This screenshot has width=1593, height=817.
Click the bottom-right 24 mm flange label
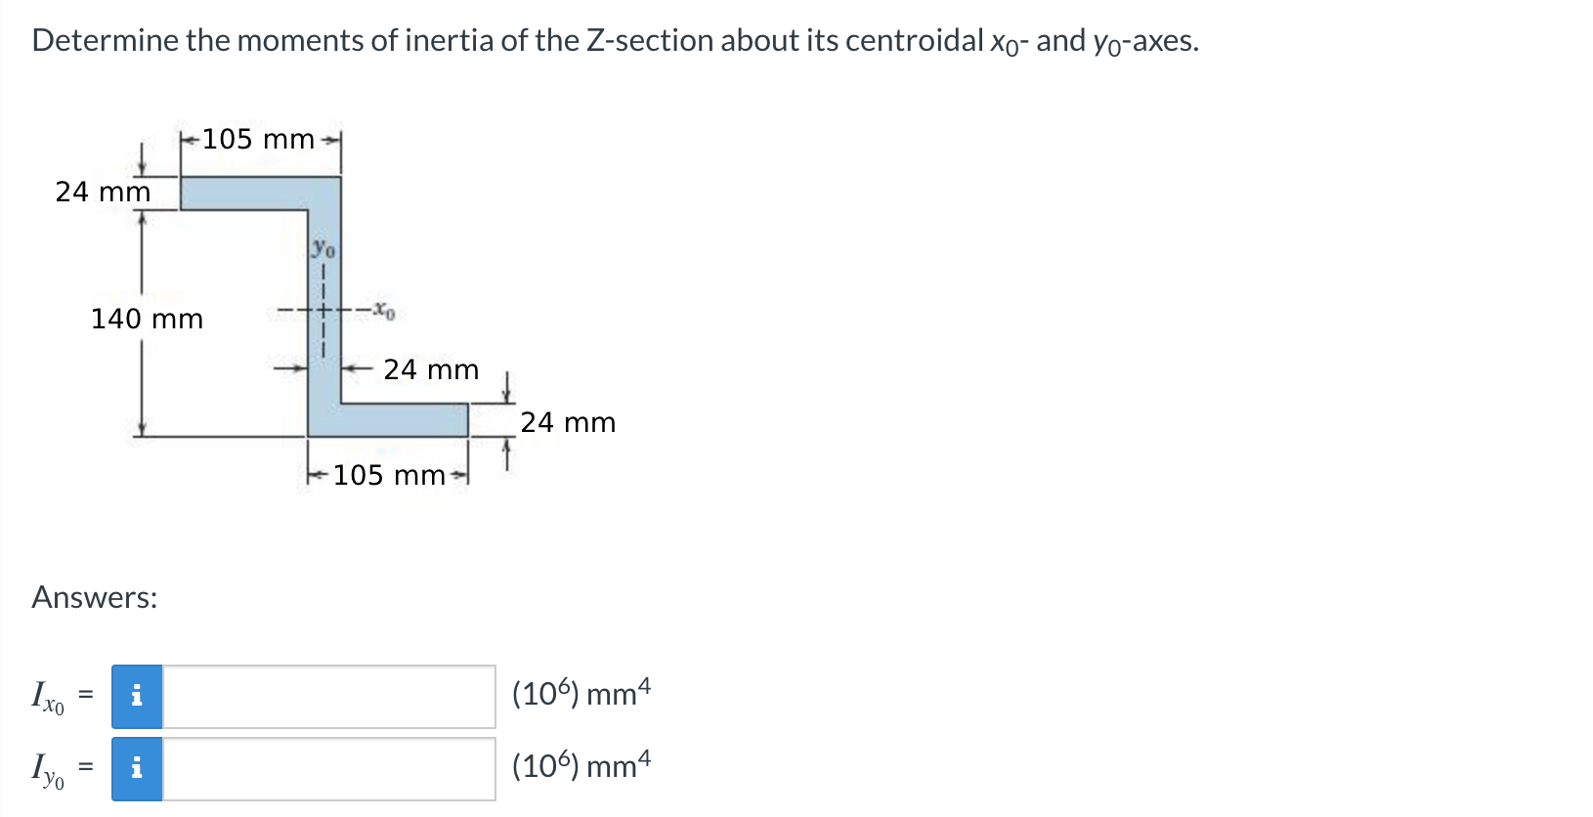[568, 422]
